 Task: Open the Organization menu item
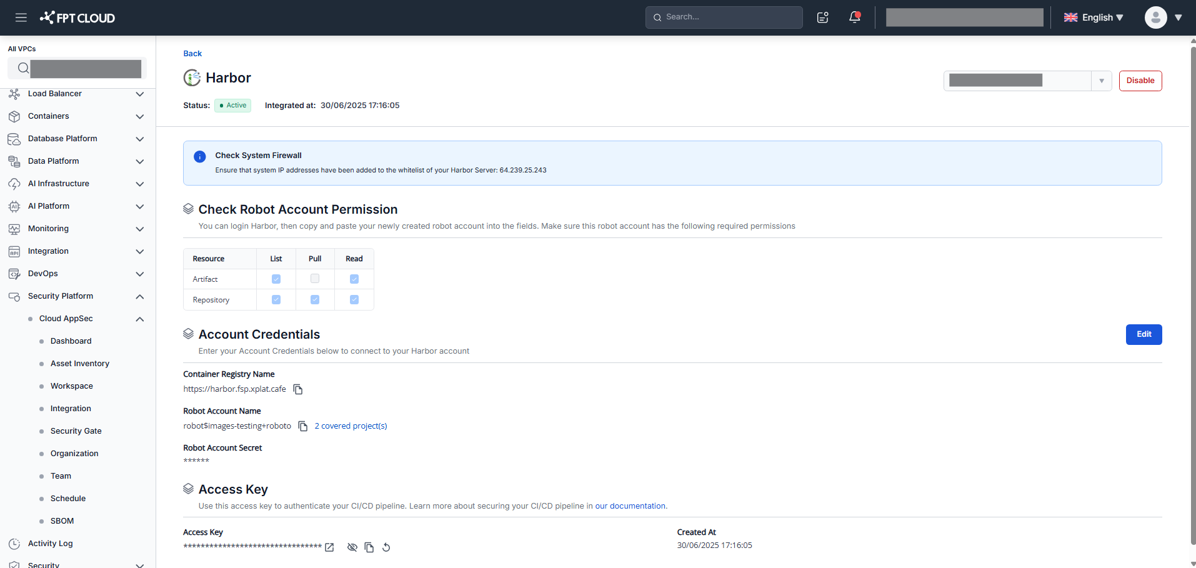point(74,454)
